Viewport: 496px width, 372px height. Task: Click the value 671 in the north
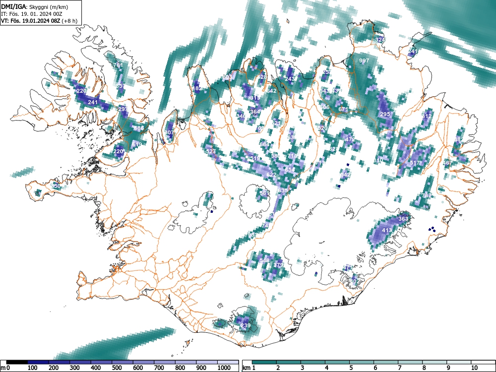[343, 109]
